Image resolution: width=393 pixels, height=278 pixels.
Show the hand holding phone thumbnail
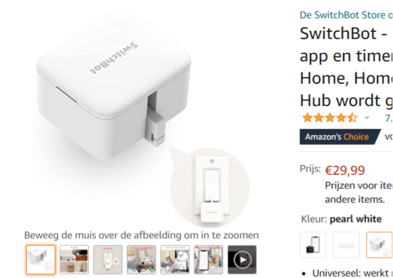point(208,260)
